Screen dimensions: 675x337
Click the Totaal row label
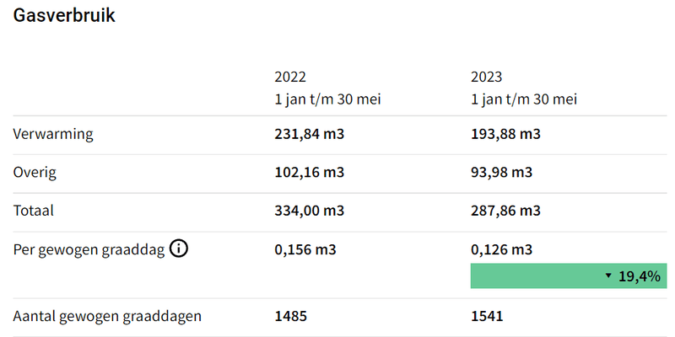point(34,211)
